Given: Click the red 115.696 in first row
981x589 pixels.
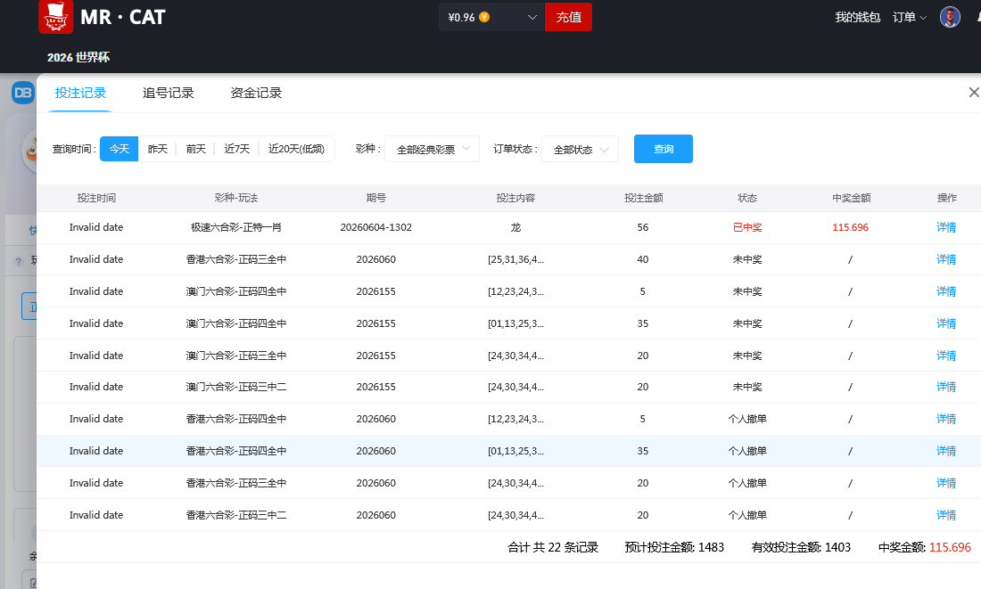Looking at the screenshot, I should [850, 227].
